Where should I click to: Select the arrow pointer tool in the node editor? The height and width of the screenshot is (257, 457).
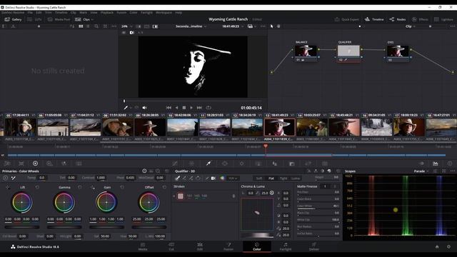coord(272,26)
